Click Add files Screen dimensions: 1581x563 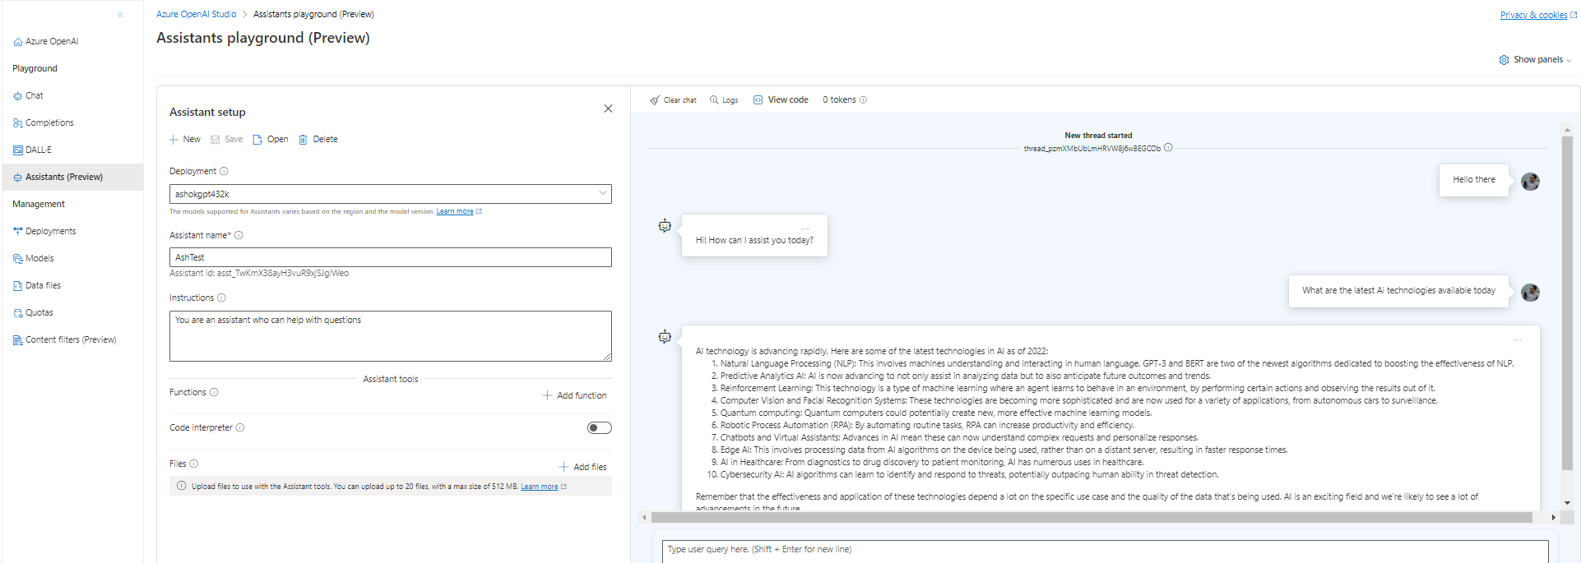click(582, 467)
